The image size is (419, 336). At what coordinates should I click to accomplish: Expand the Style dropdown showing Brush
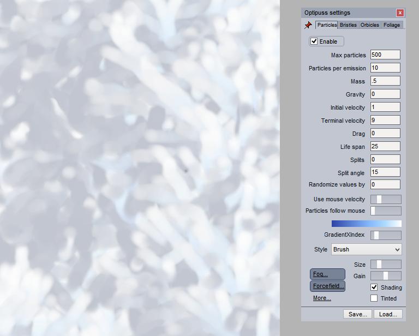click(366, 249)
